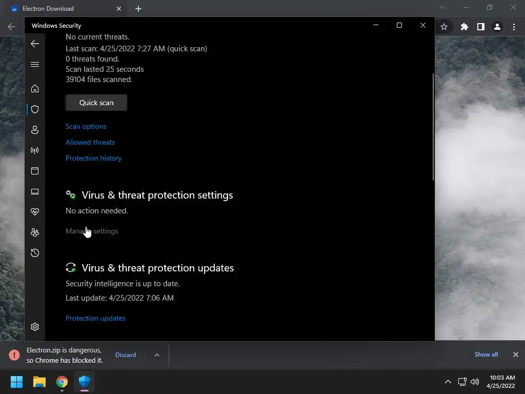Open App & browser control icon
The width and height of the screenshot is (525, 394).
point(35,171)
